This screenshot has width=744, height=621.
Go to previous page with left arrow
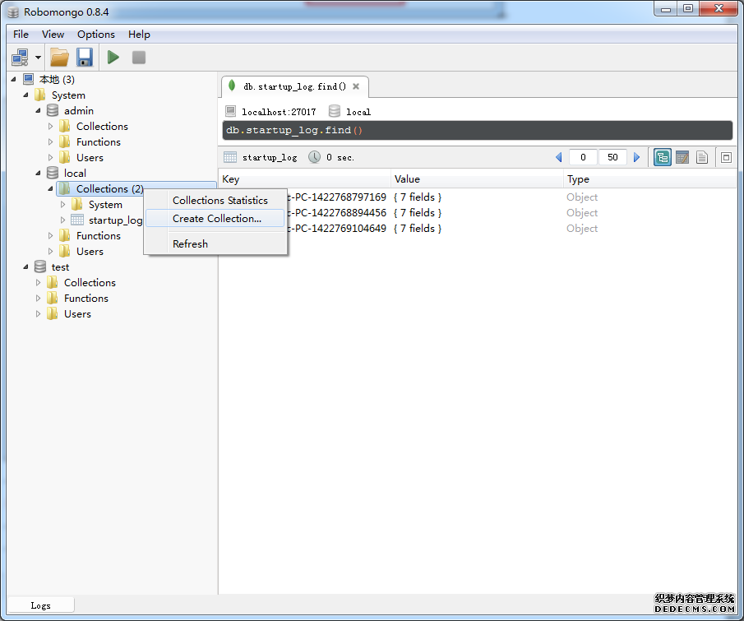coord(559,157)
